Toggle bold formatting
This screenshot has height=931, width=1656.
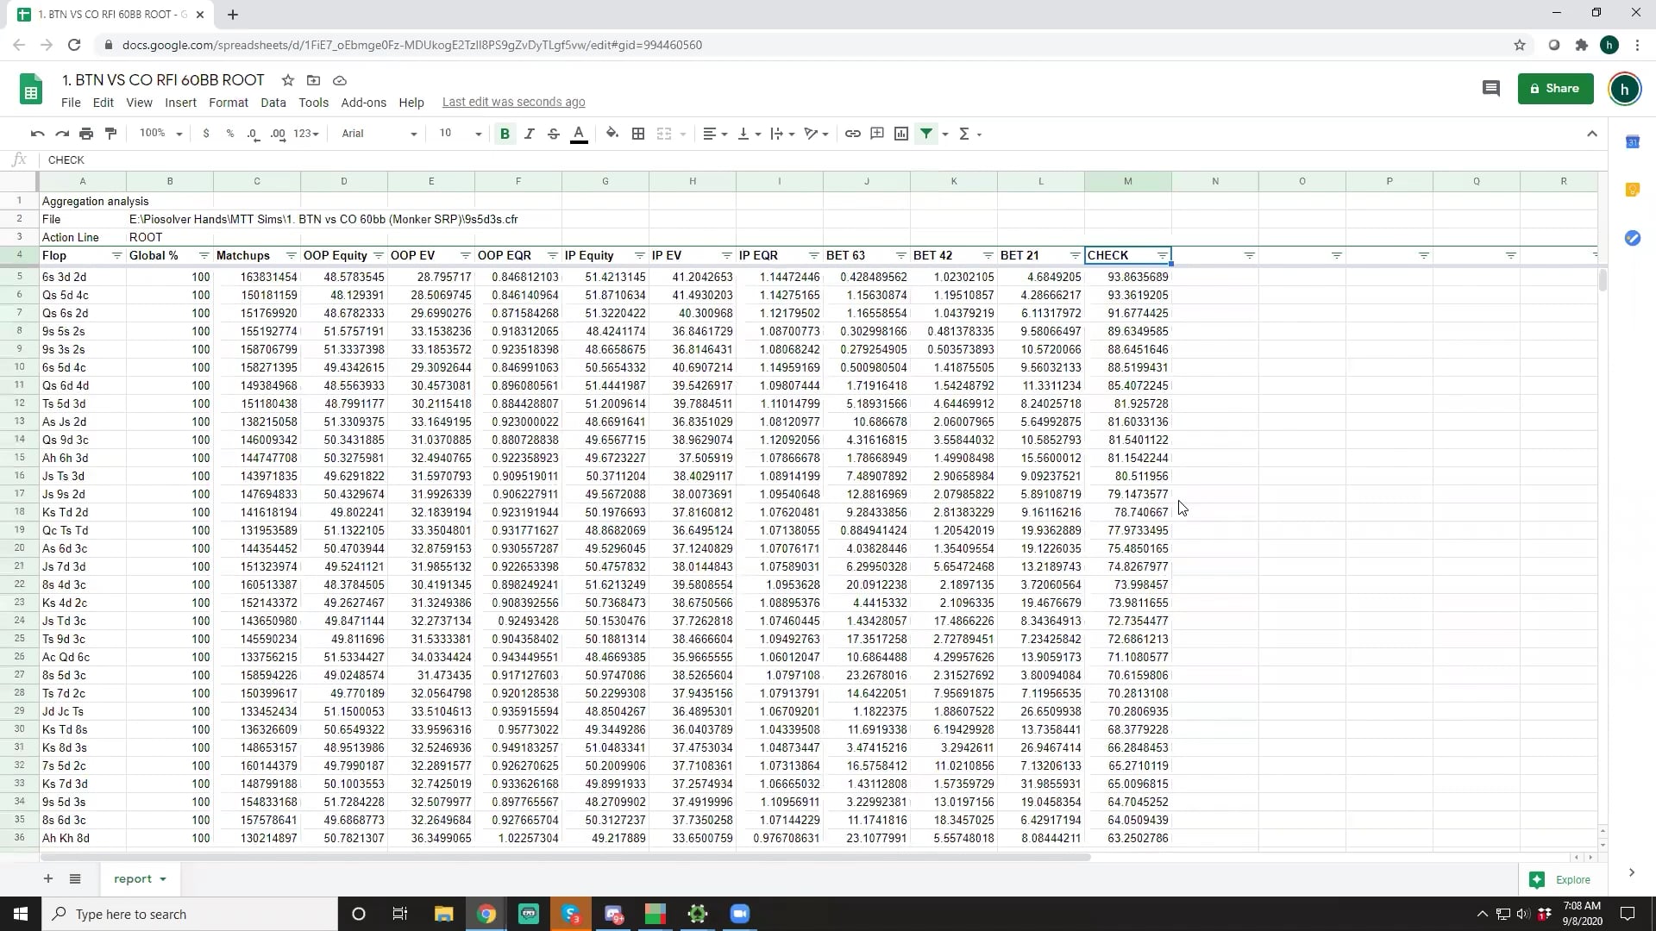tap(505, 134)
